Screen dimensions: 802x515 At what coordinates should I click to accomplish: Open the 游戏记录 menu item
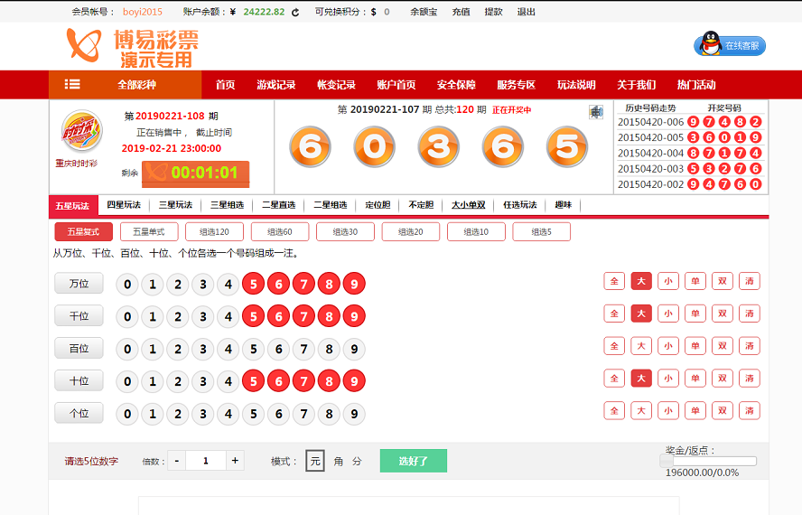point(276,85)
